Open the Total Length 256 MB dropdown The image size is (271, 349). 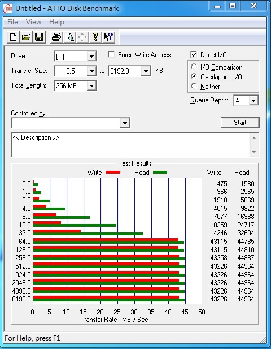[x=91, y=85]
